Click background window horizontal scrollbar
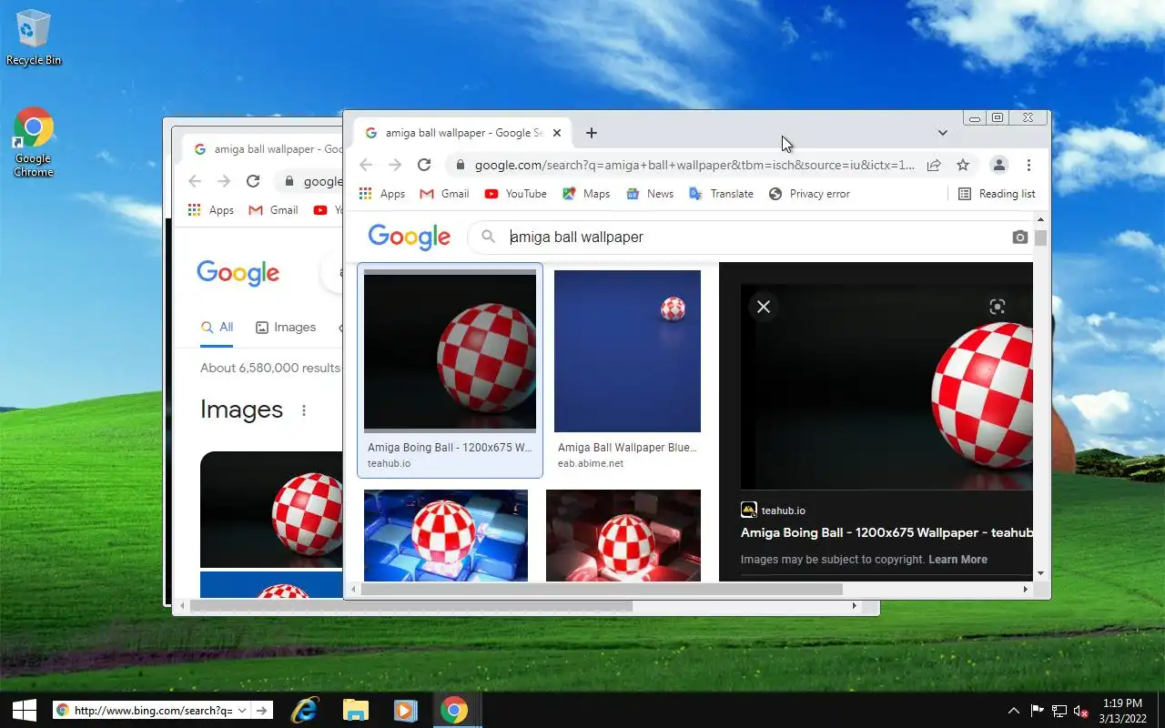1165x728 pixels. pyautogui.click(x=410, y=606)
